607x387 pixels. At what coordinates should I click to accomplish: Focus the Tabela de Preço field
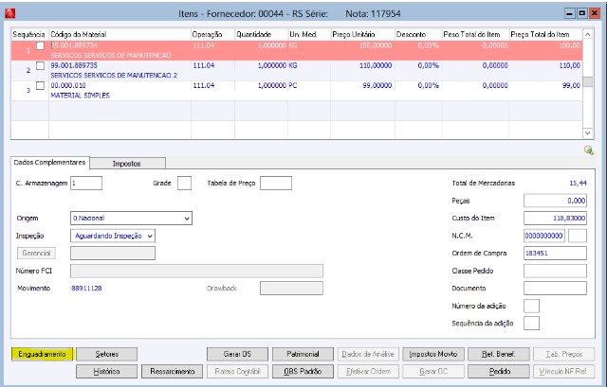tap(276, 183)
